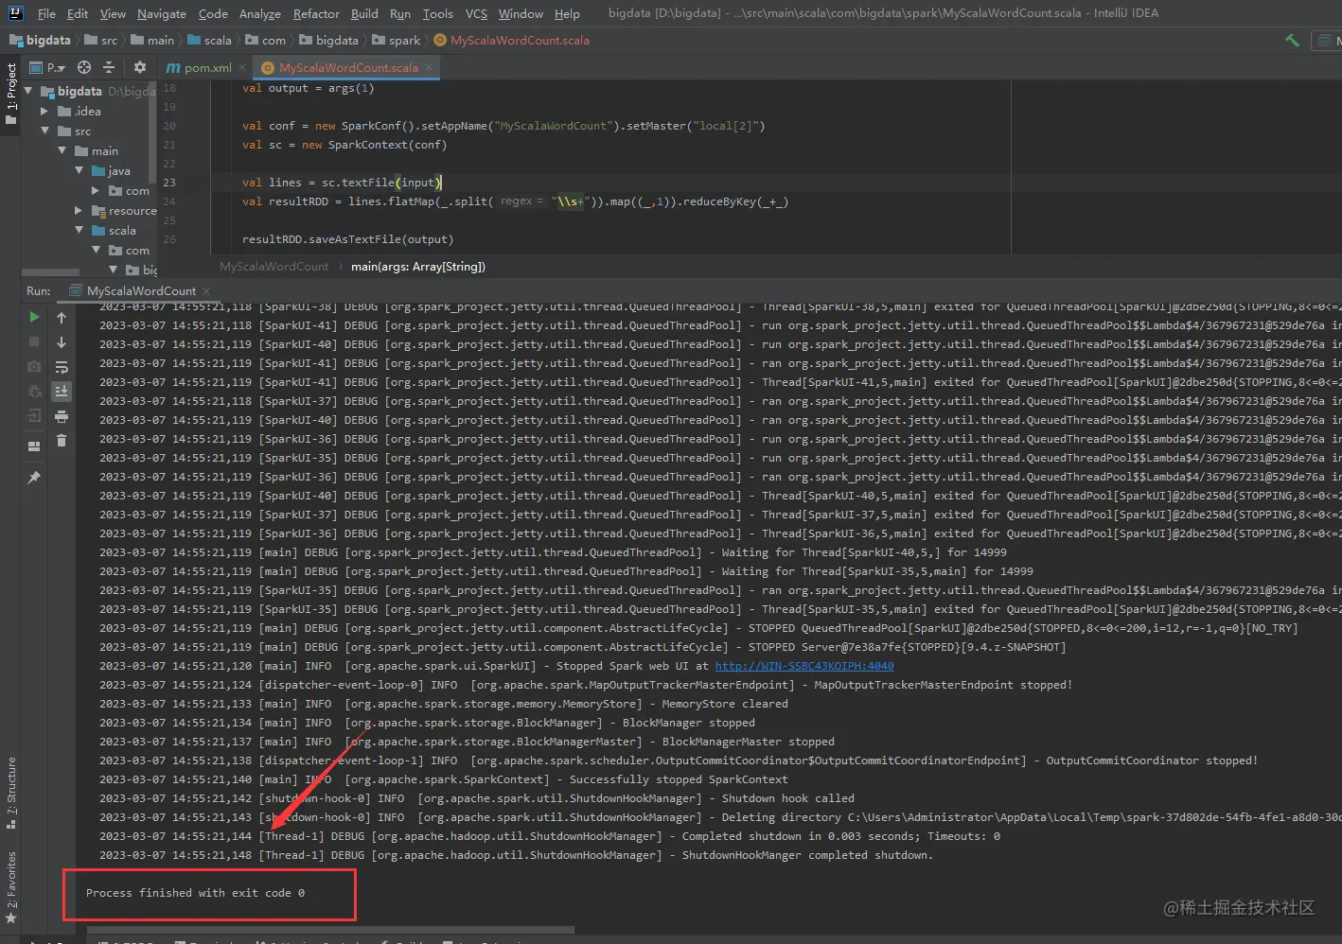
Task: Locate current file with crosshair icon
Action: tap(84, 67)
